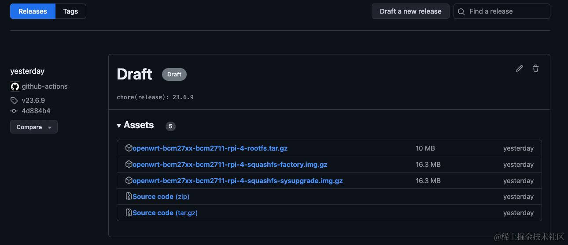Download openwrt-bcm27xx-bcm2711-rpi-4-rootfs.tar.gz
This screenshot has height=245, width=568.
[210, 148]
